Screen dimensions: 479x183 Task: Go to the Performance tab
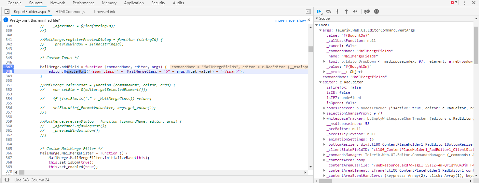pos(83,3)
